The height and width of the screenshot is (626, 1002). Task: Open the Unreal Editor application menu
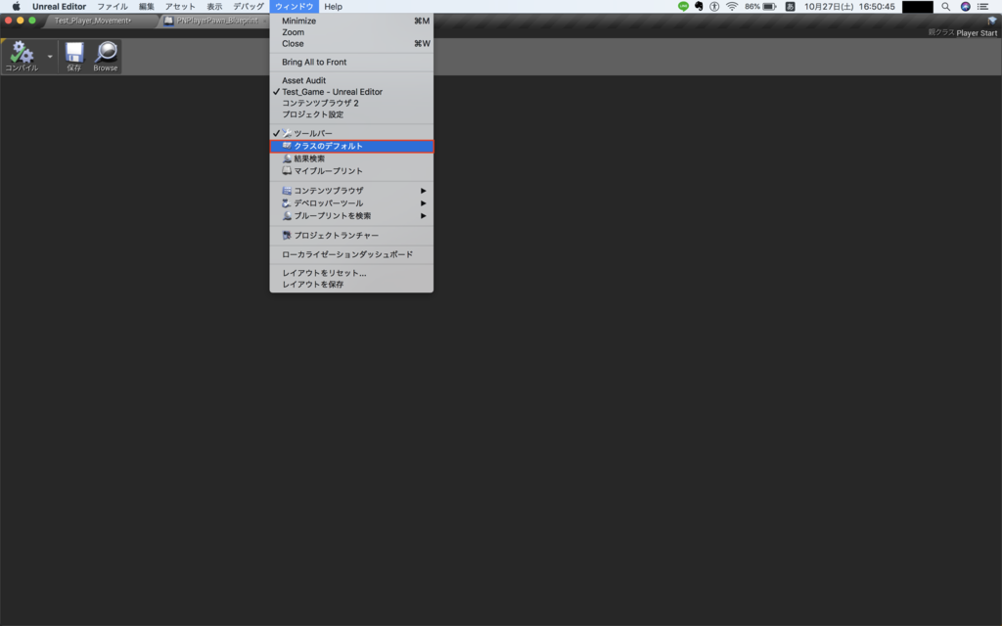click(x=59, y=7)
